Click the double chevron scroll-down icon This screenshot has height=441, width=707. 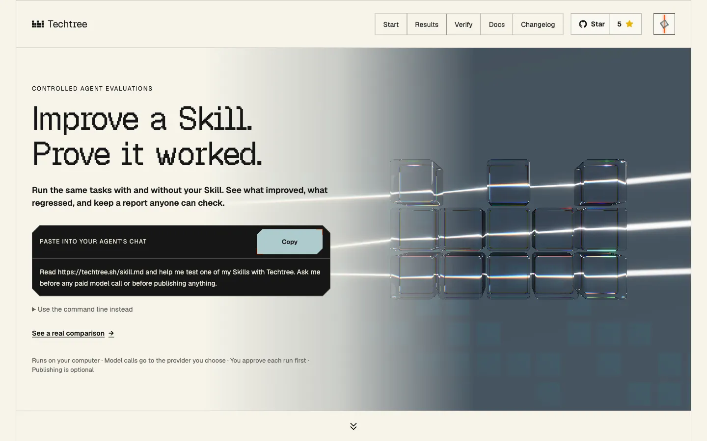353,426
